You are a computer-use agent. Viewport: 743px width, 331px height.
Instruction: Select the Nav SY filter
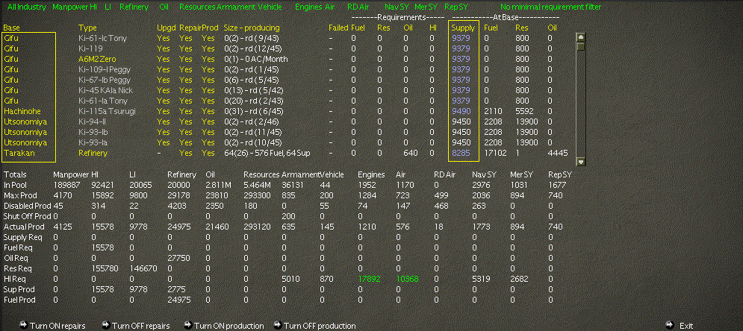397,7
